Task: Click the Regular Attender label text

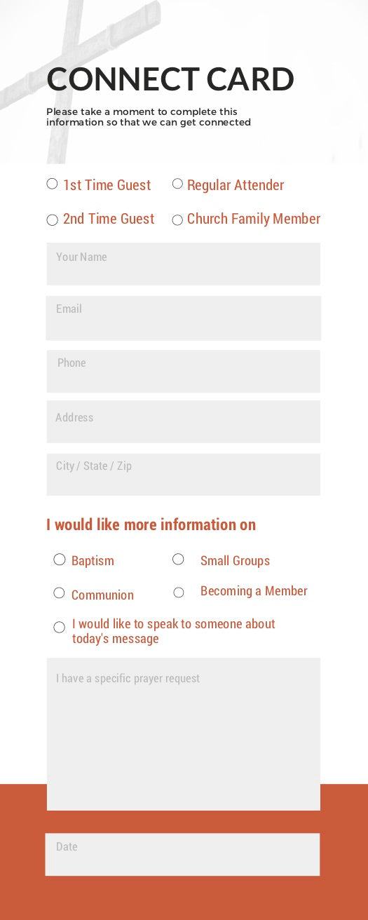Action: pos(236,185)
